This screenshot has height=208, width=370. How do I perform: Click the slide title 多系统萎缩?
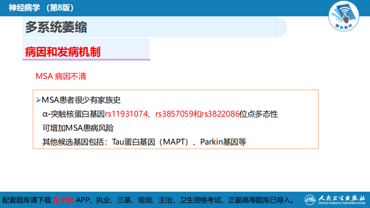coord(56,28)
